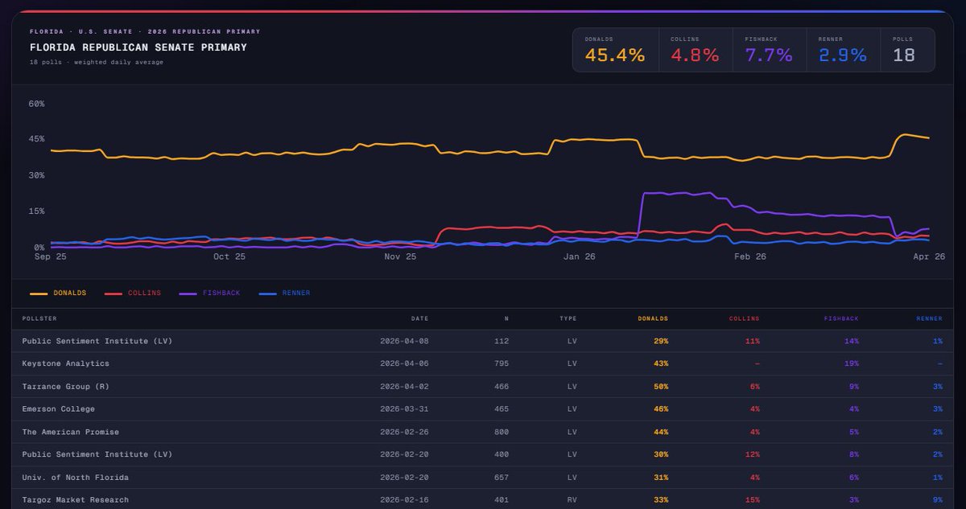This screenshot has height=509, width=966.
Task: Click the RV type cell for Targoz
Action: tap(572, 499)
